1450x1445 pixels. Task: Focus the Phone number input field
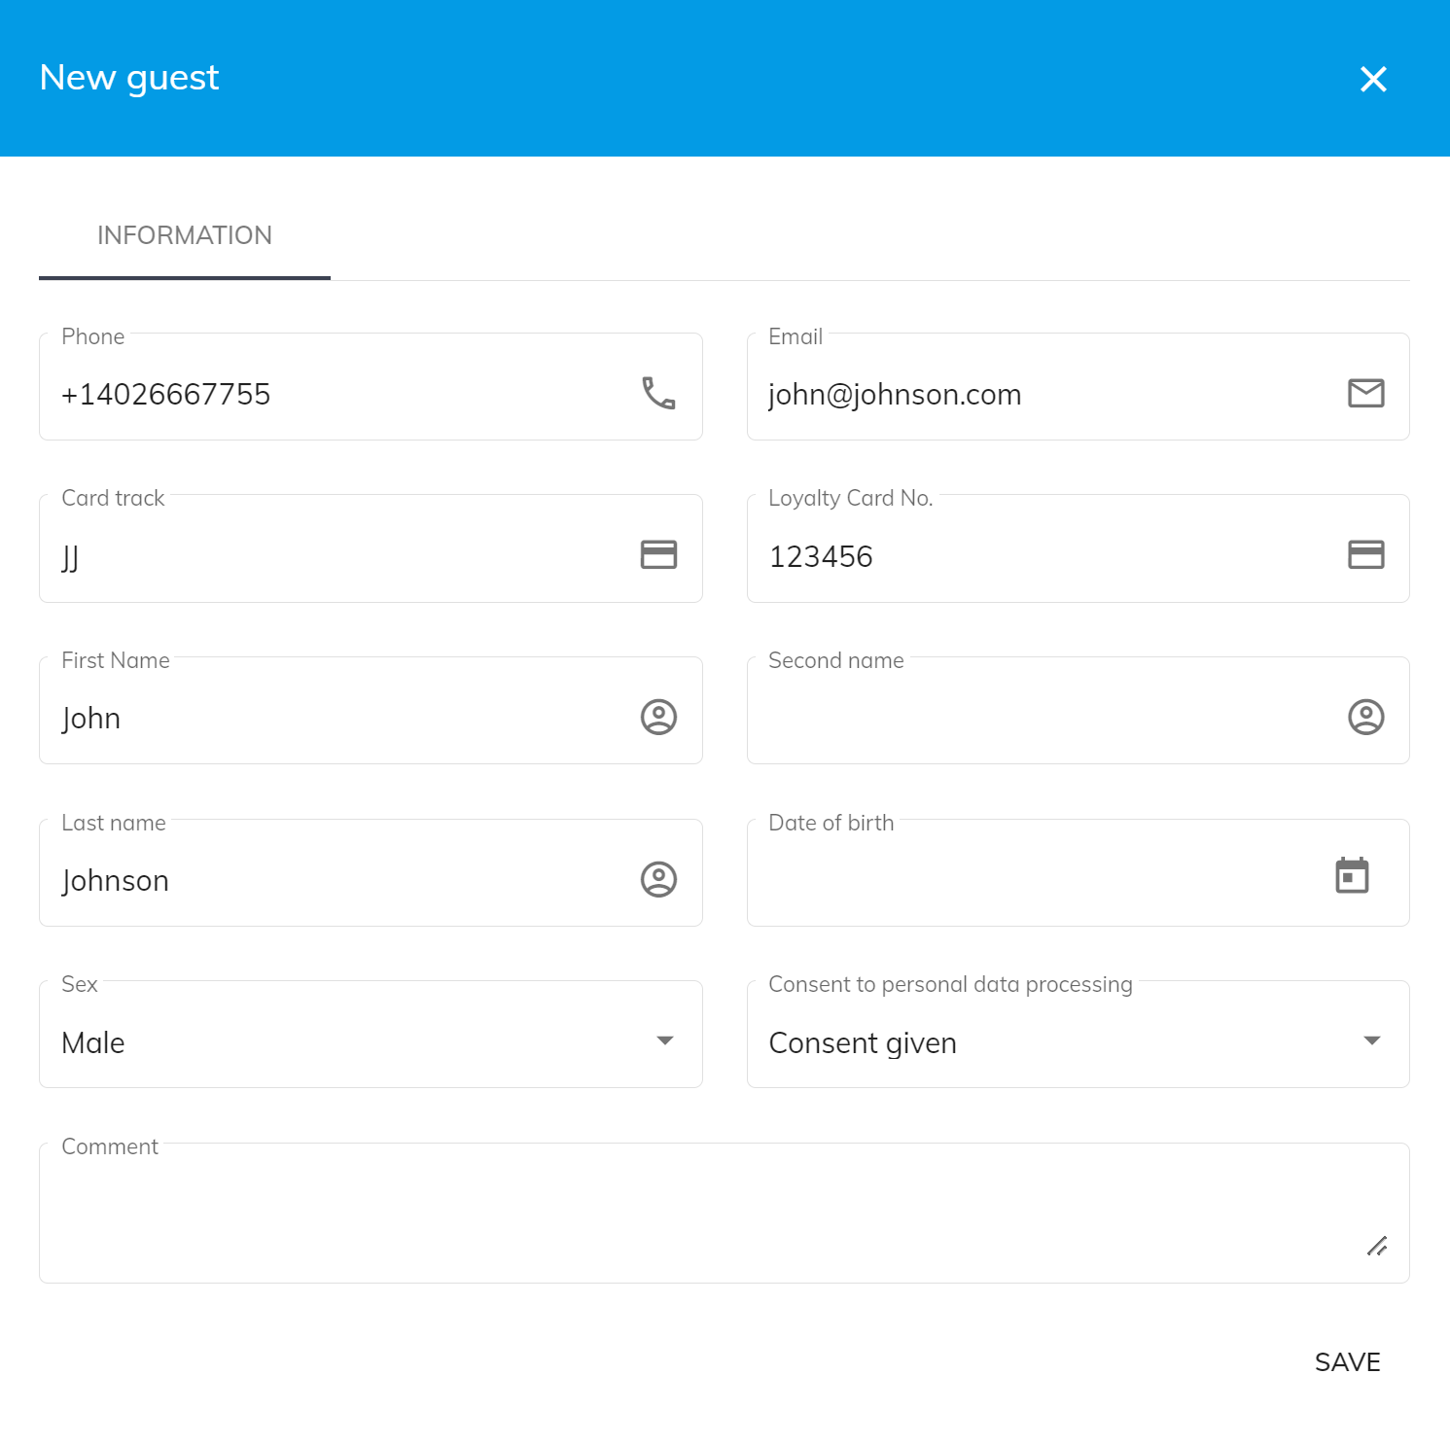[x=331, y=395]
